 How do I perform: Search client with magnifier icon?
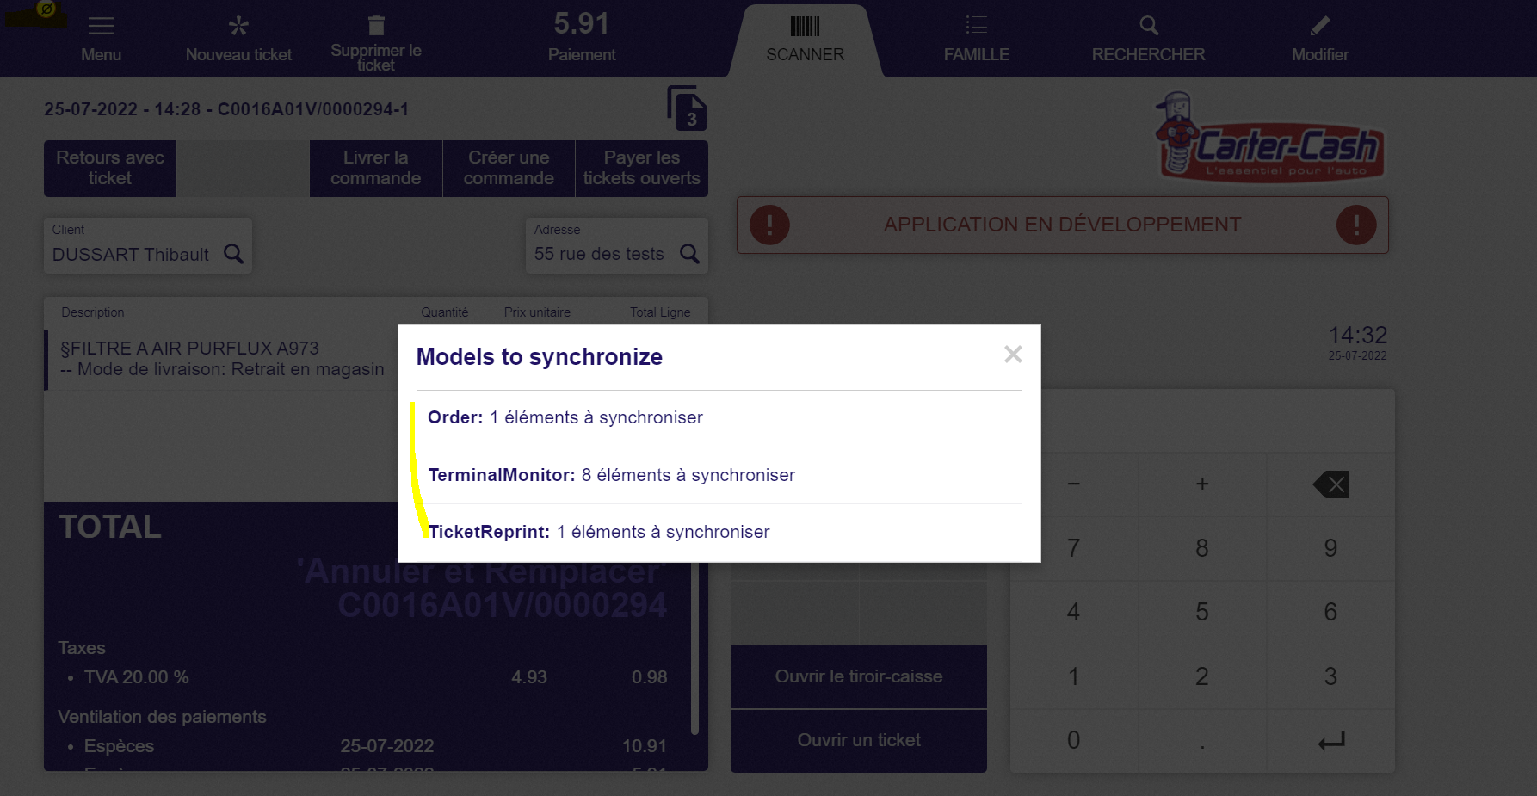point(233,254)
